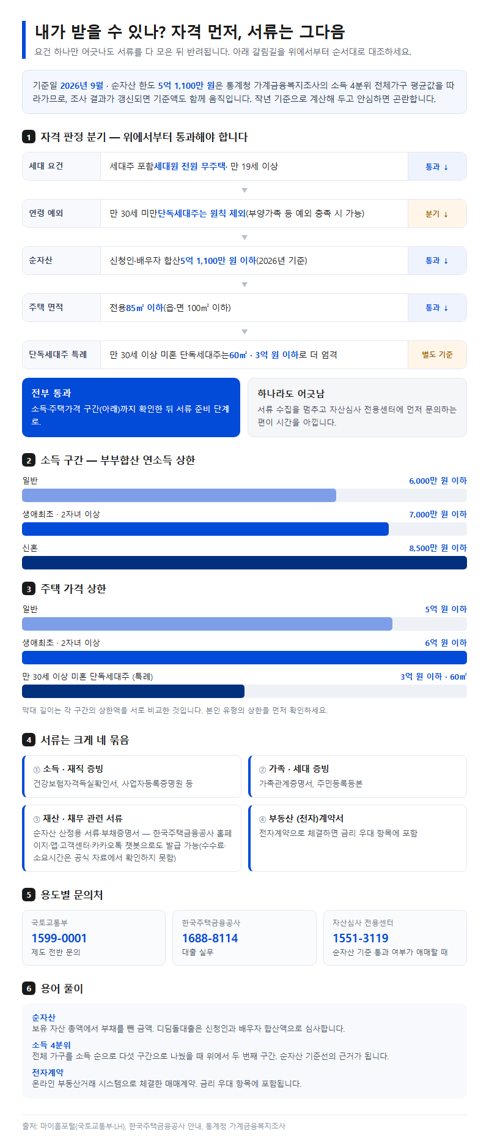
Task: Call 한국주택금융공사 number 1688-8114
Action: [210, 938]
